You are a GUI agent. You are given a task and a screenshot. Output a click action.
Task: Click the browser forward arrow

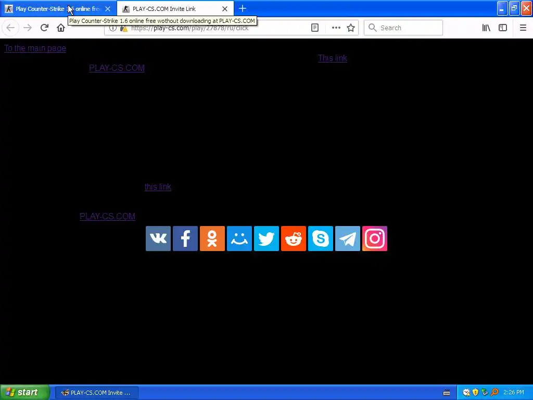(x=28, y=28)
